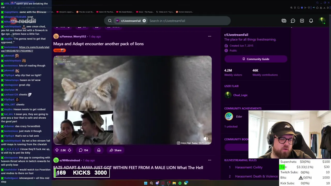Viewport: 331px width, 186px height.
Task: Open the Community Guide button
Action: tap(256, 59)
